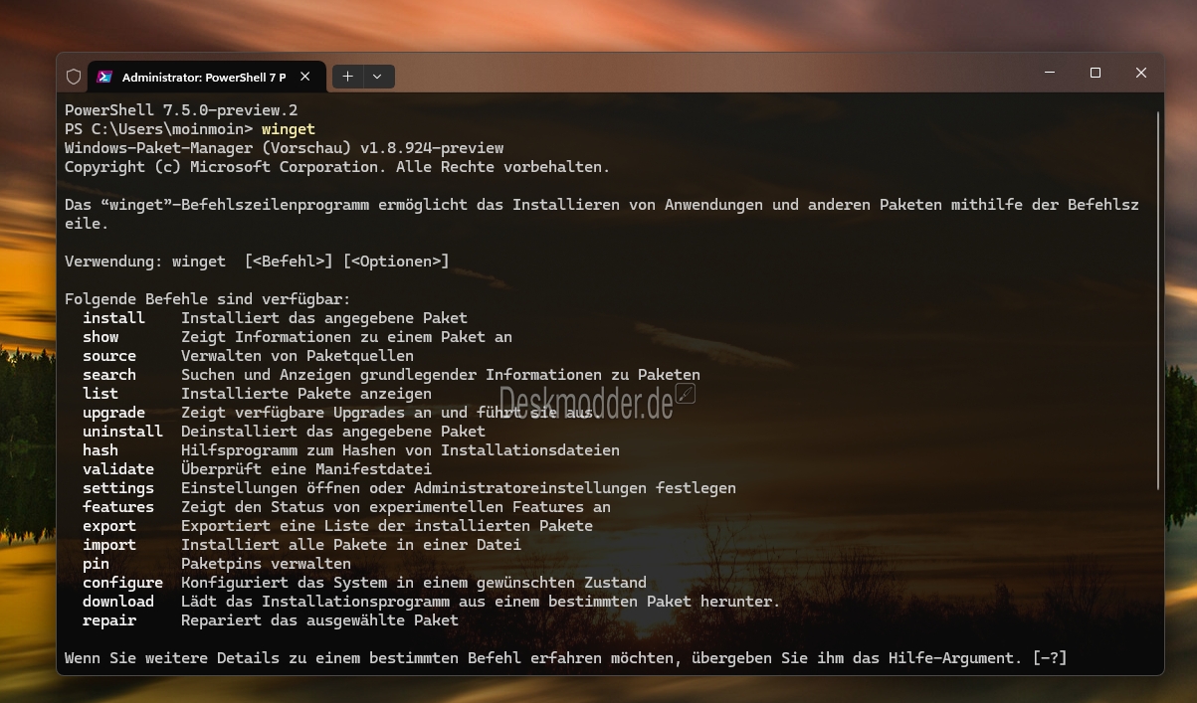Click the '[-?]' help argument text

pyautogui.click(x=1050, y=658)
